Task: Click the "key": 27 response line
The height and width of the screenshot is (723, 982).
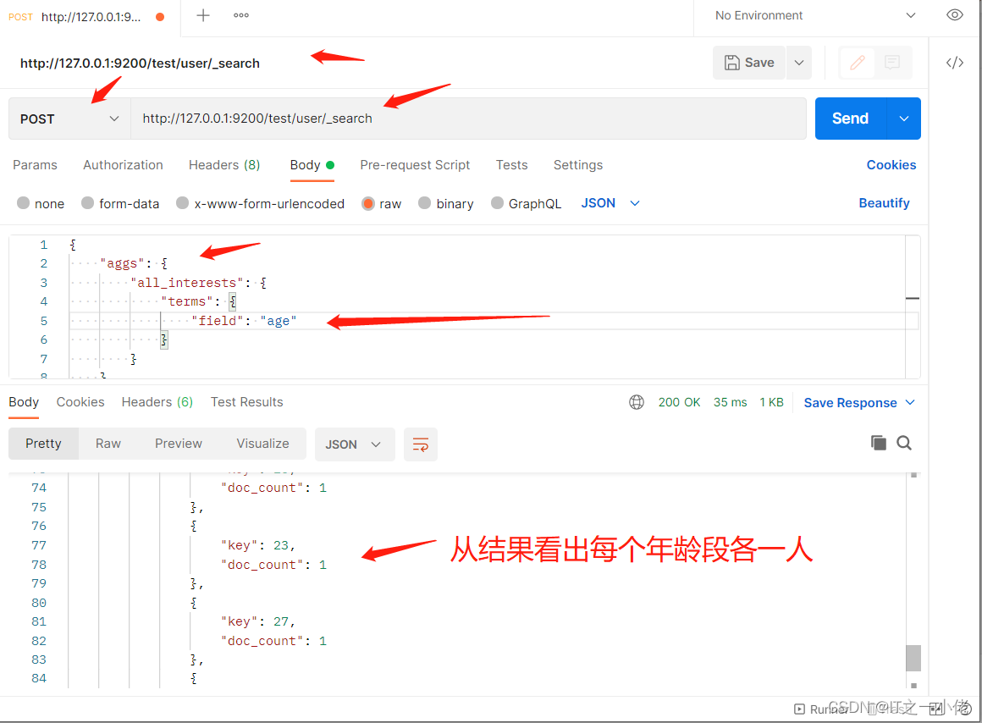Action: click(257, 621)
